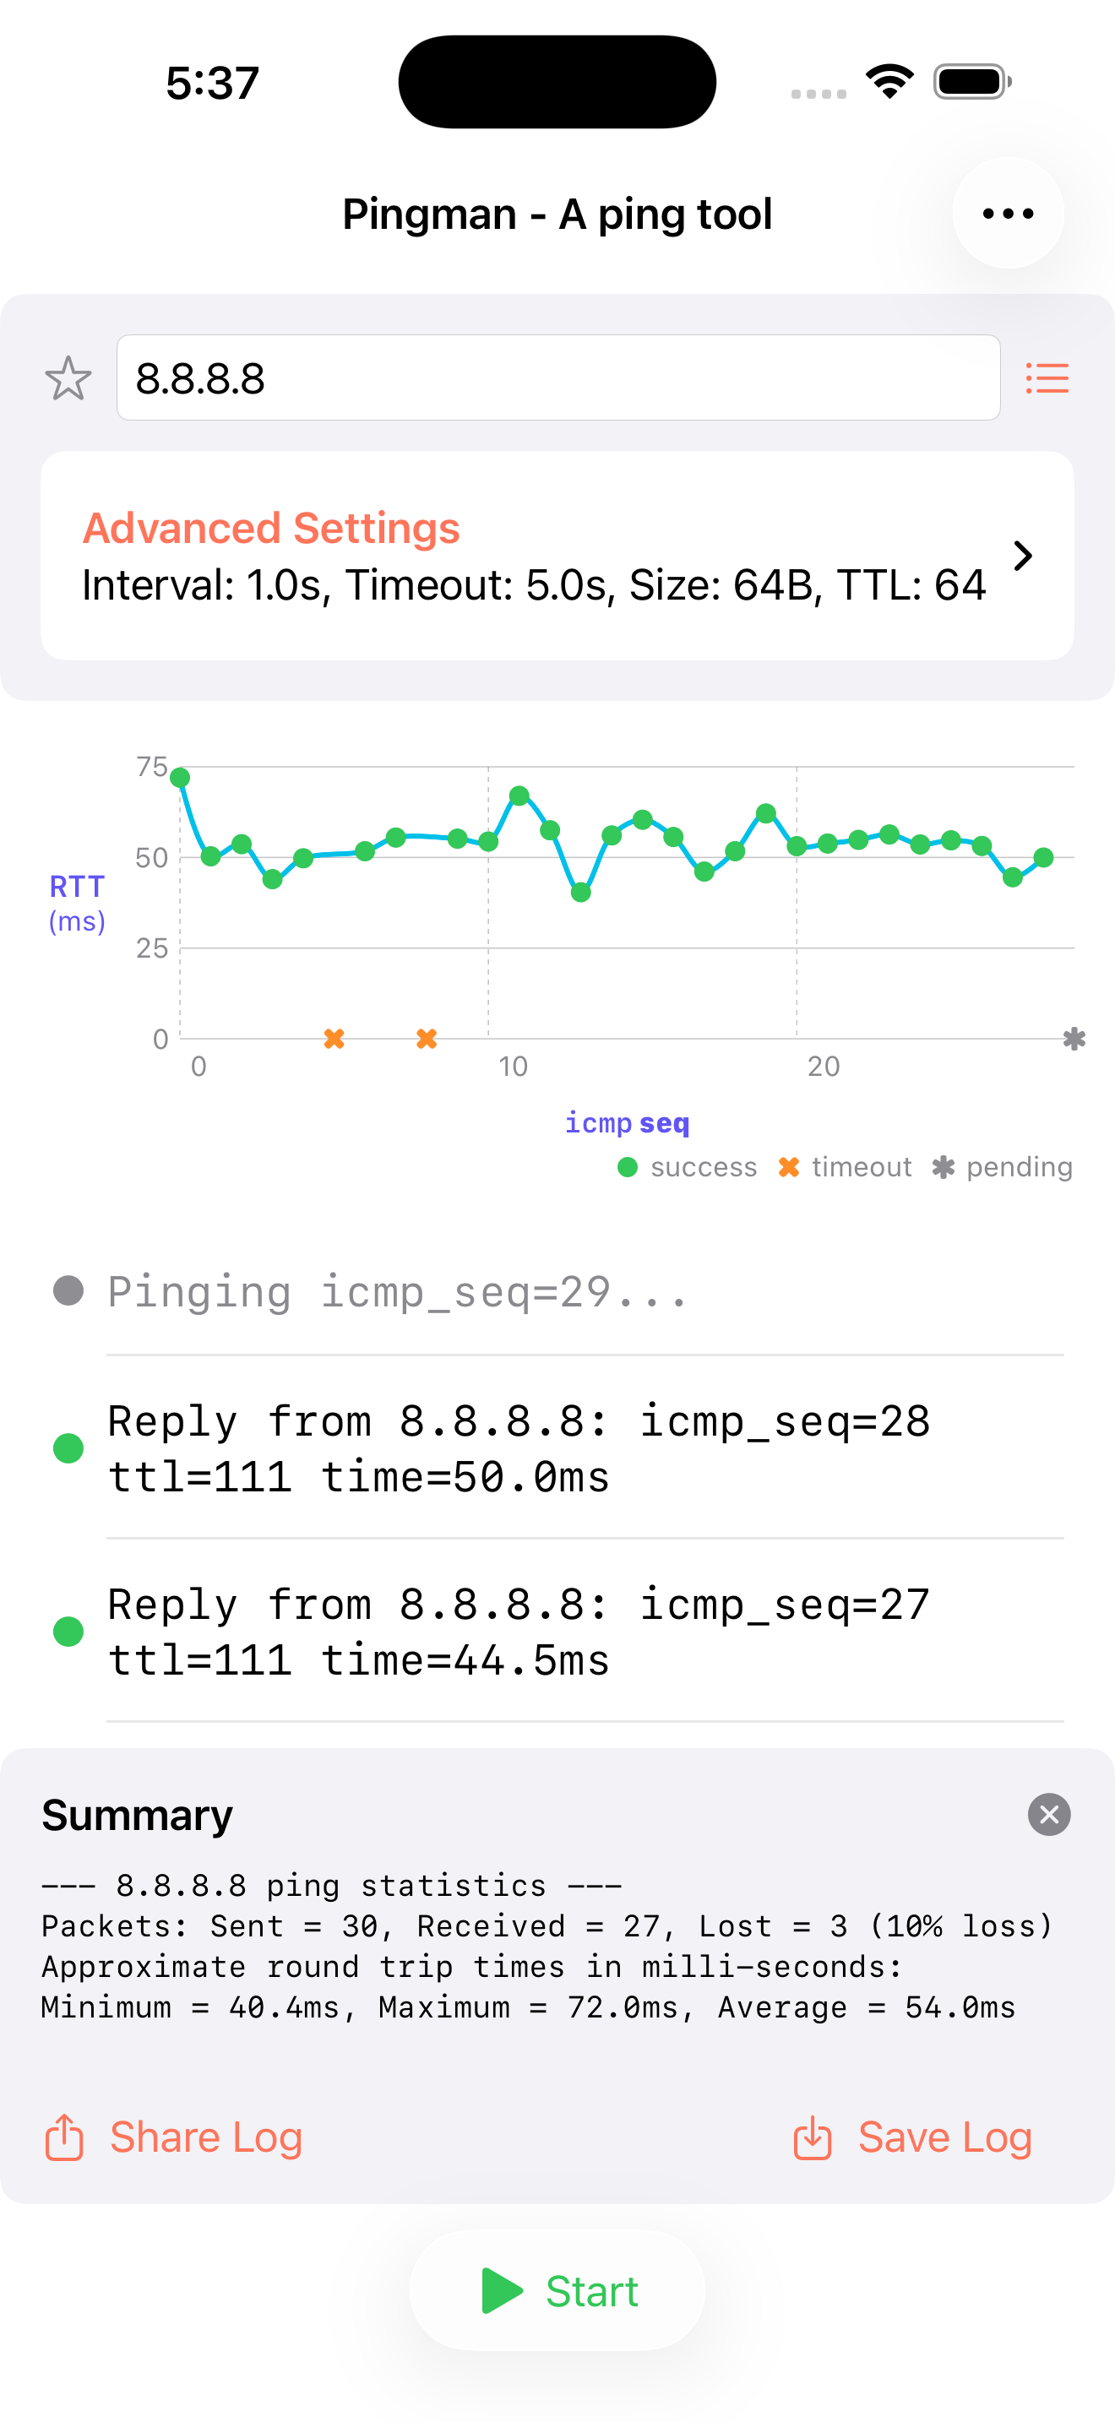Expand Advanced Settings chevron
This screenshot has height=2422, width=1115.
(1023, 556)
